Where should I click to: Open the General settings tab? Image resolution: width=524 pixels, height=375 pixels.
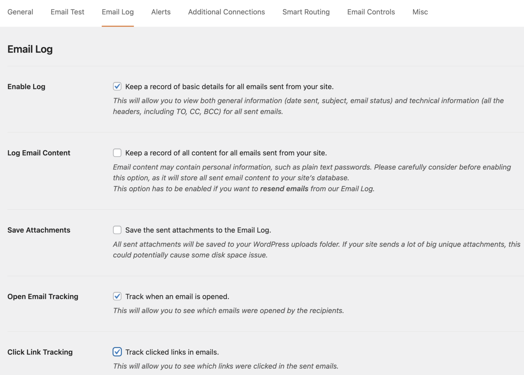[20, 12]
